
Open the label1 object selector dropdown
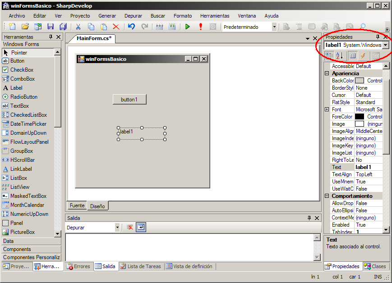coord(386,45)
